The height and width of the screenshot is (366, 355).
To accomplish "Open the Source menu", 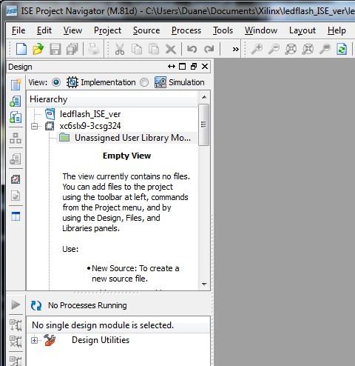I will 146,30.
